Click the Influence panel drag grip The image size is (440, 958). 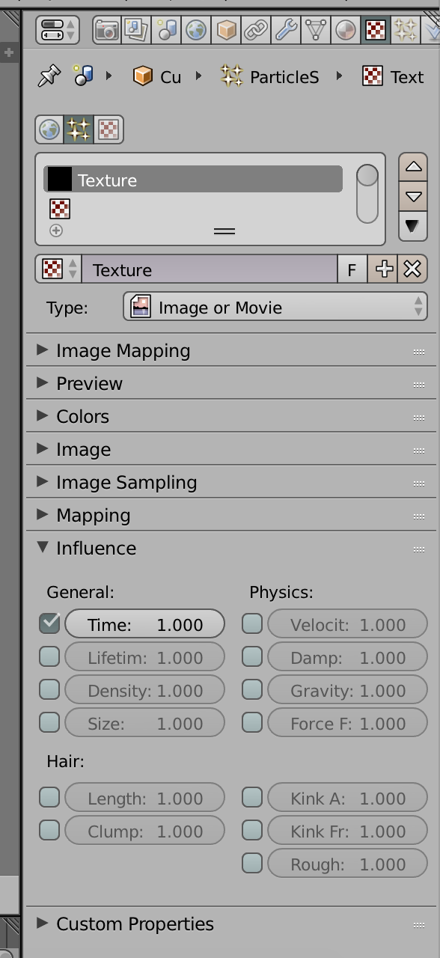[418, 549]
